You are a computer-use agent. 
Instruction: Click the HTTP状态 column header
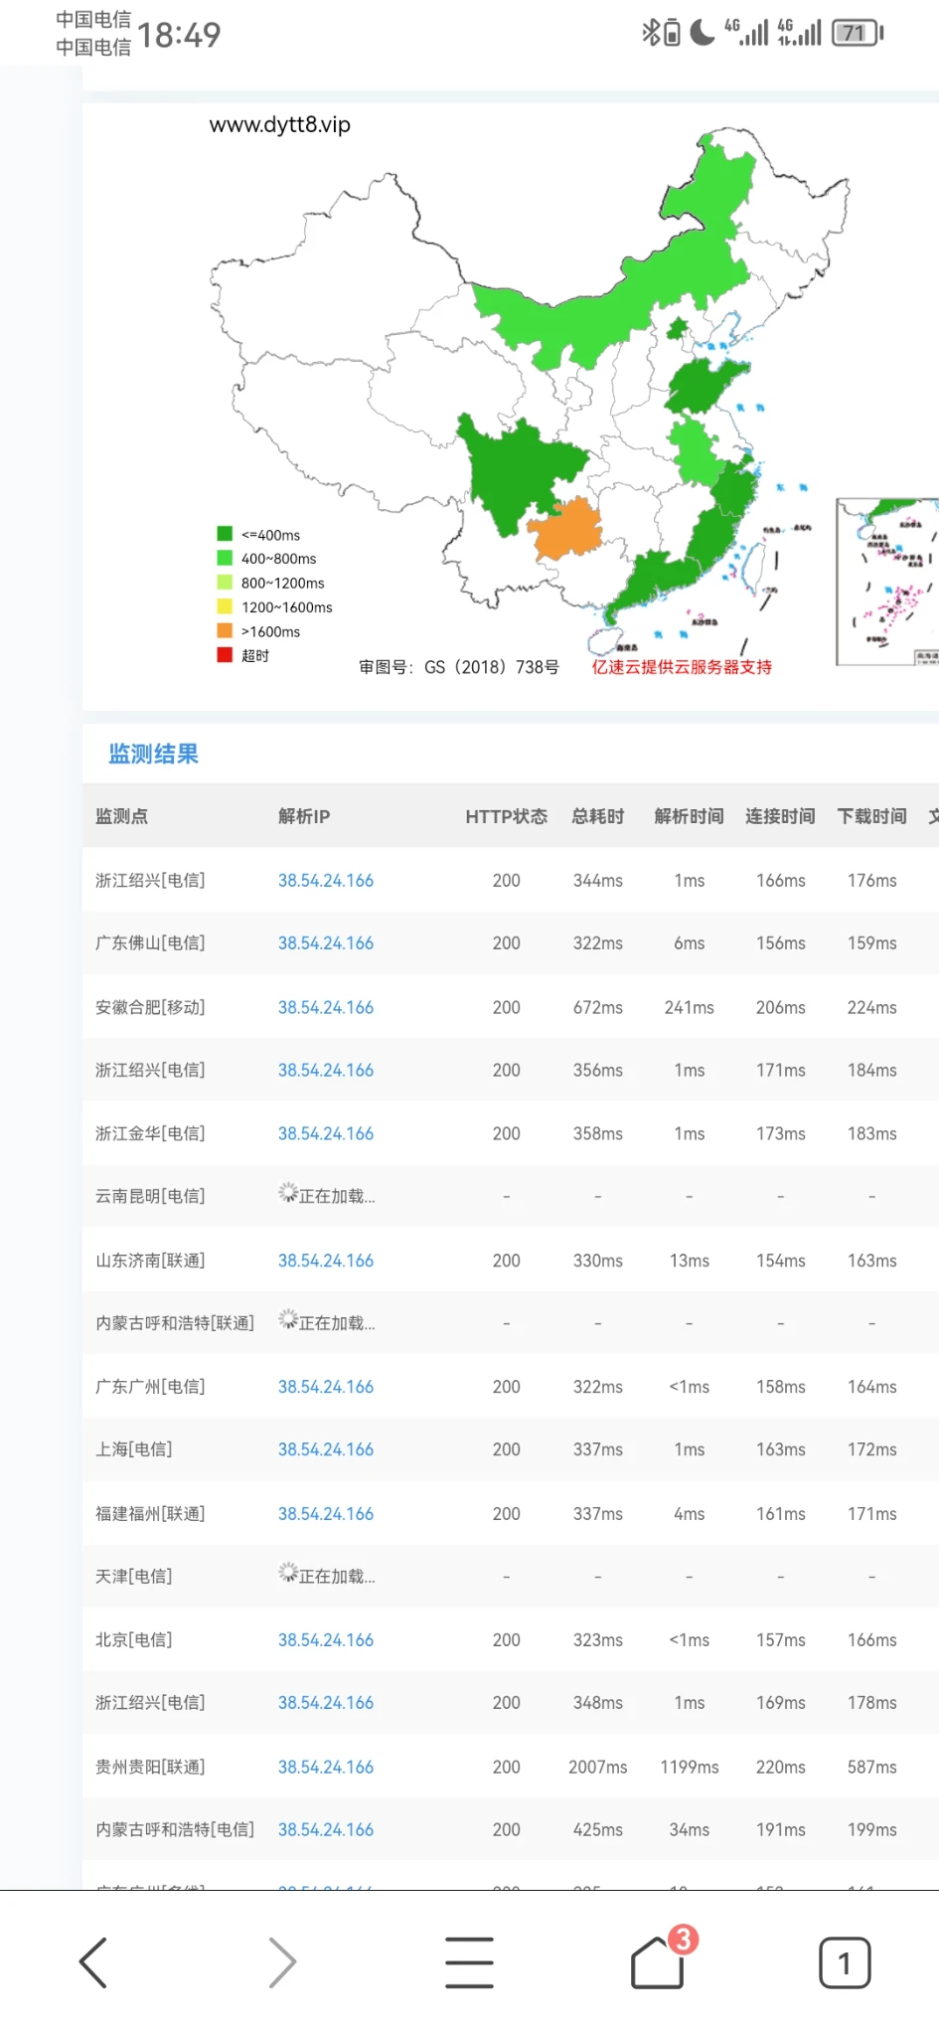(506, 816)
